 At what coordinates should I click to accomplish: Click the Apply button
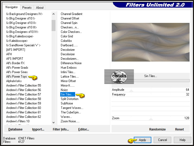click(142, 140)
